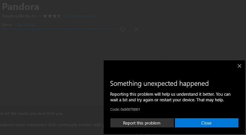246x135 pixels.
Task: Click the Pandora app title
Action: point(21,7)
